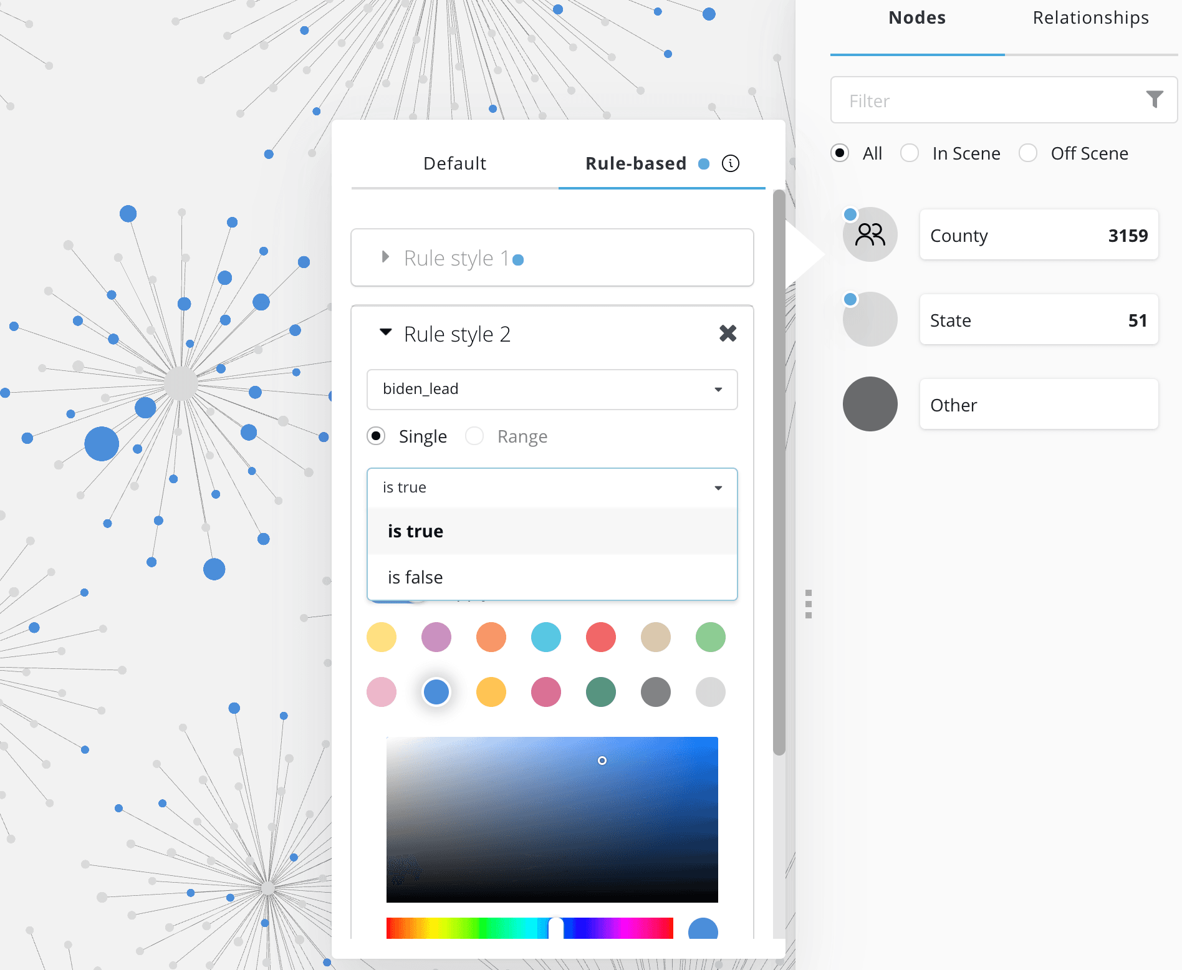Pick the red color swatch

(600, 637)
